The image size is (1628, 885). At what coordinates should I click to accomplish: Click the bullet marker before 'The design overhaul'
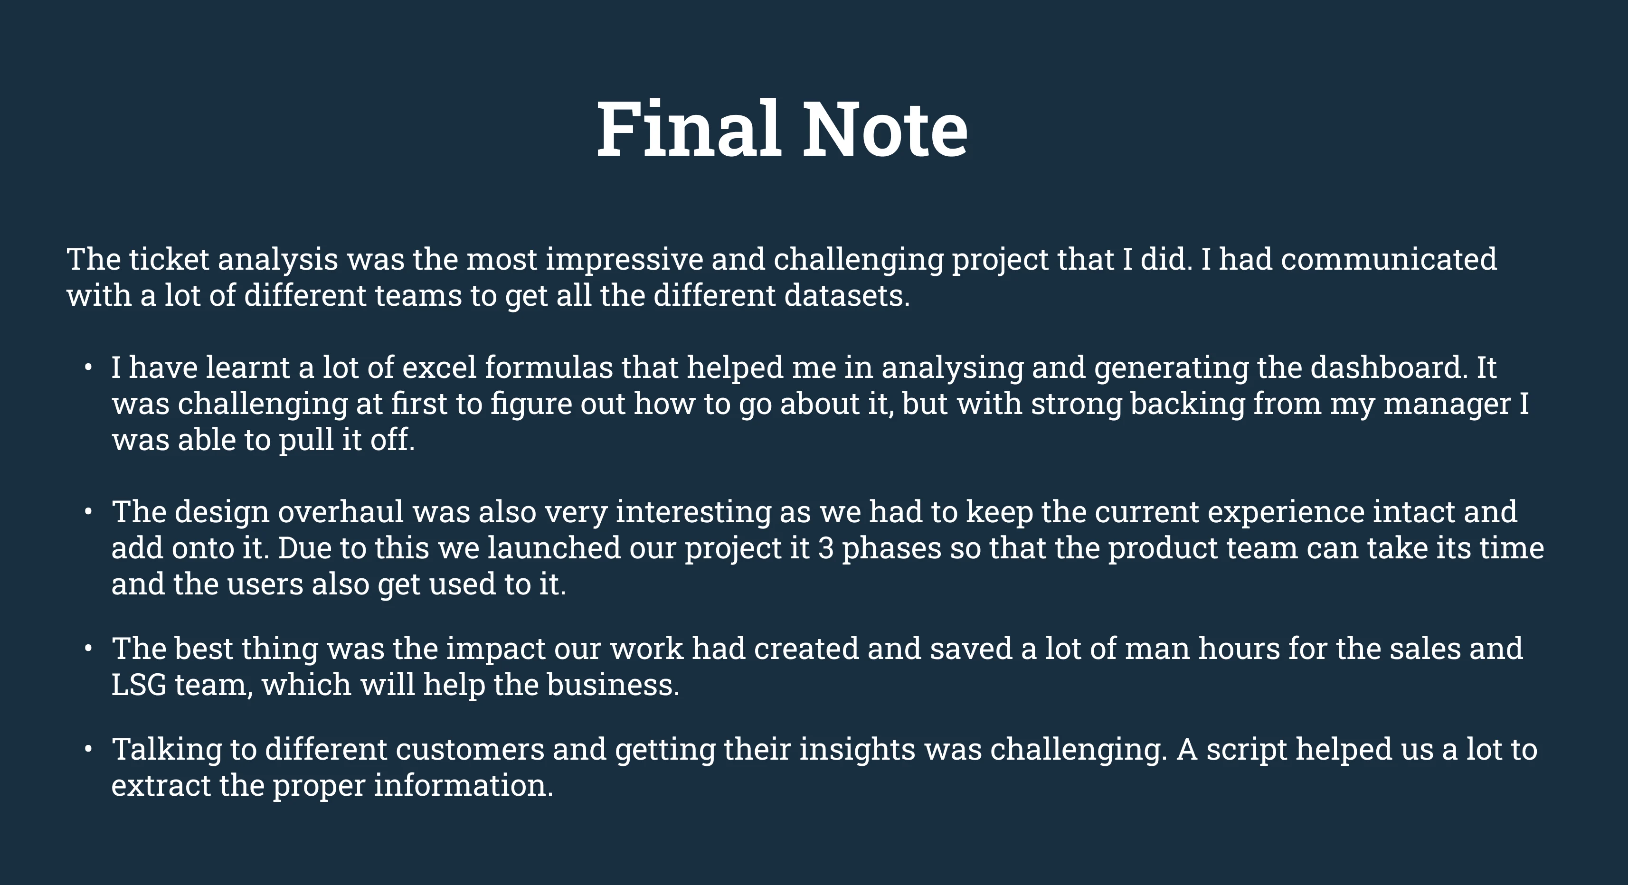click(x=88, y=512)
